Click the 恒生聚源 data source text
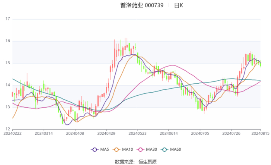 148,162
